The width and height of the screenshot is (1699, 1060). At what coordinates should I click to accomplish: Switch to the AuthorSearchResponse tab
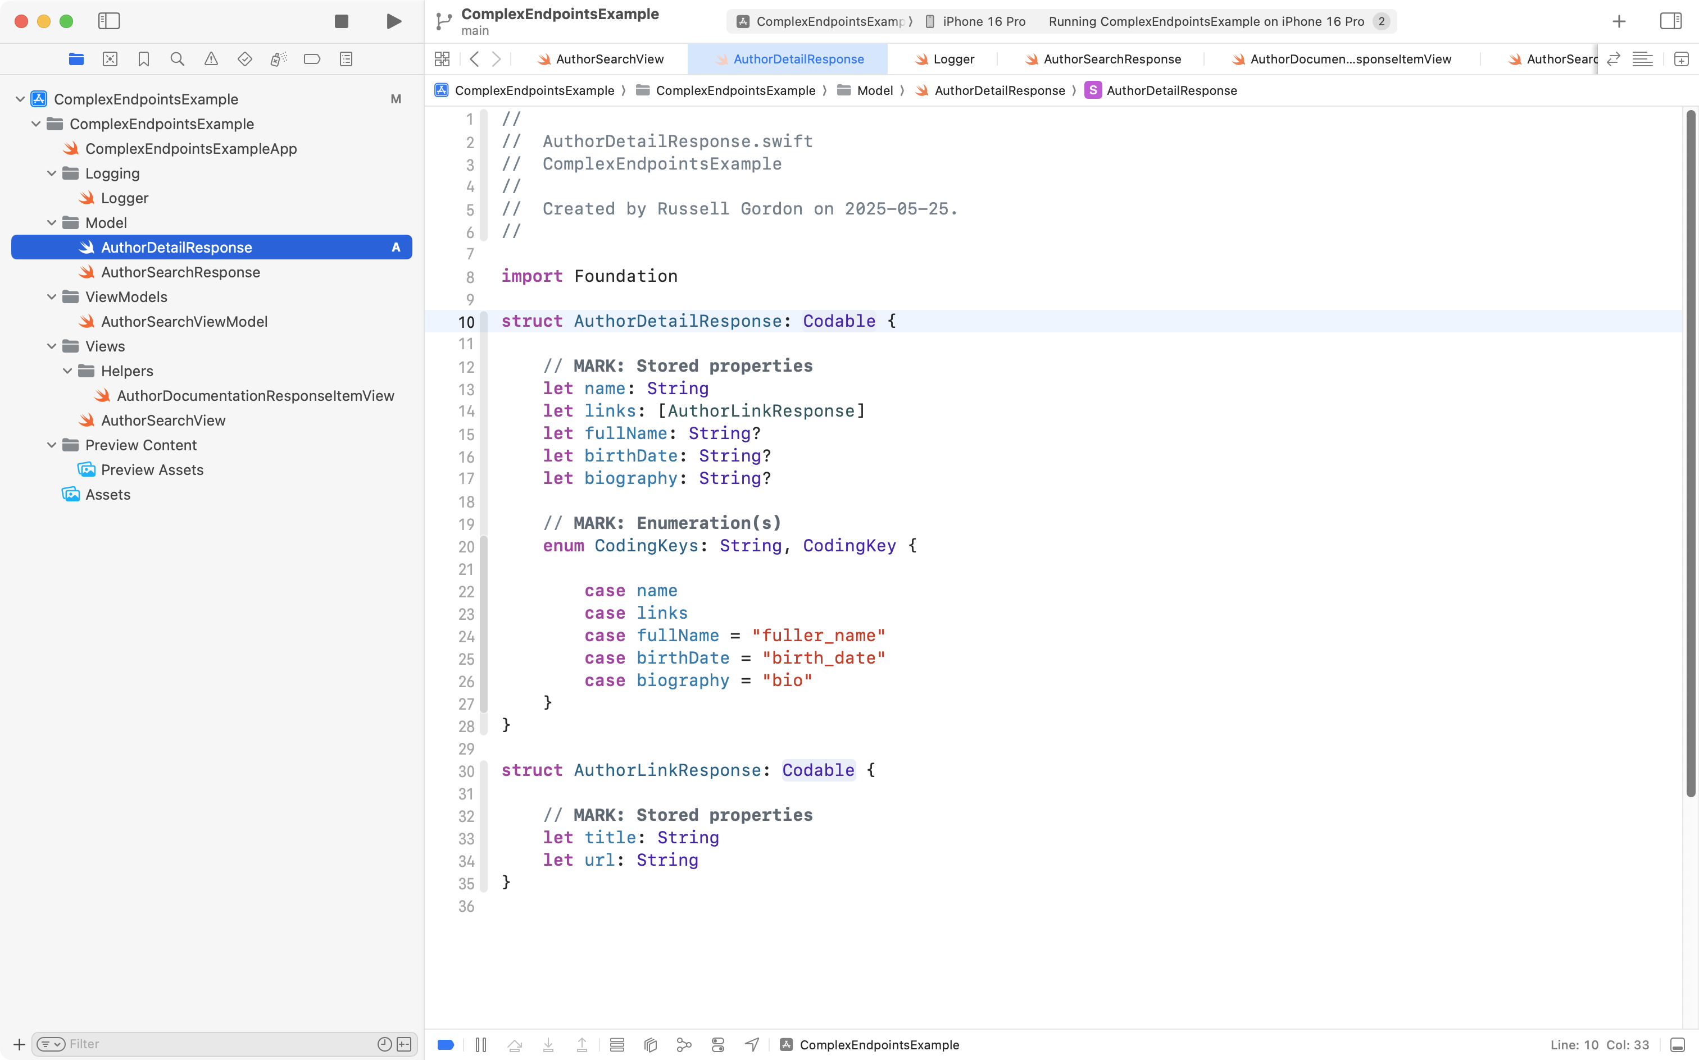pyautogui.click(x=1111, y=60)
